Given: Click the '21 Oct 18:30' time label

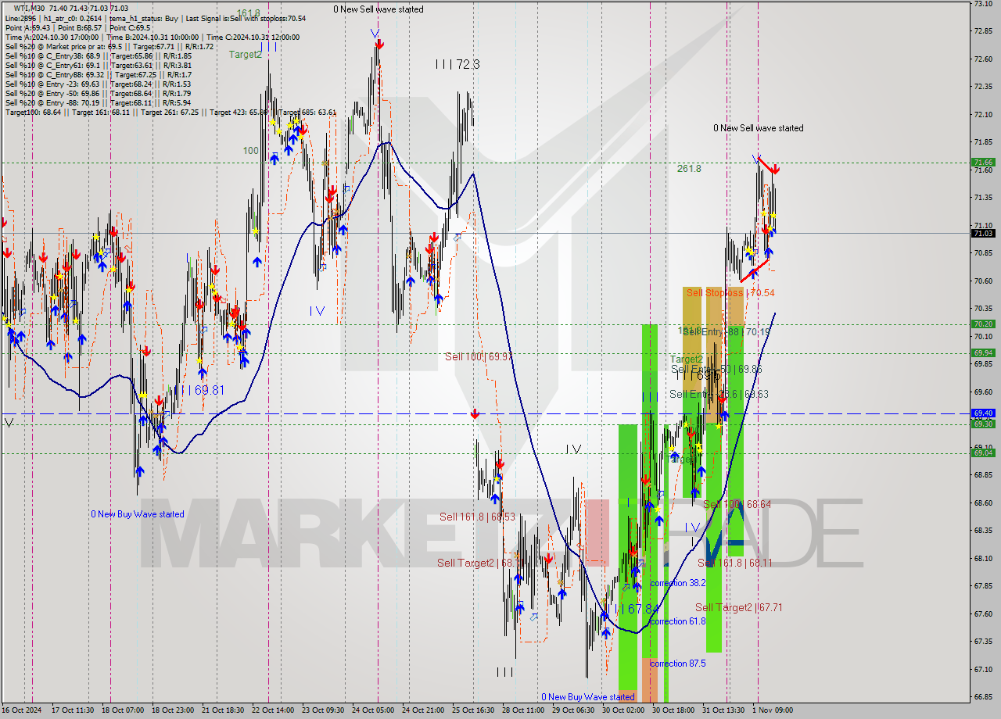Looking at the screenshot, I should coord(223,710).
